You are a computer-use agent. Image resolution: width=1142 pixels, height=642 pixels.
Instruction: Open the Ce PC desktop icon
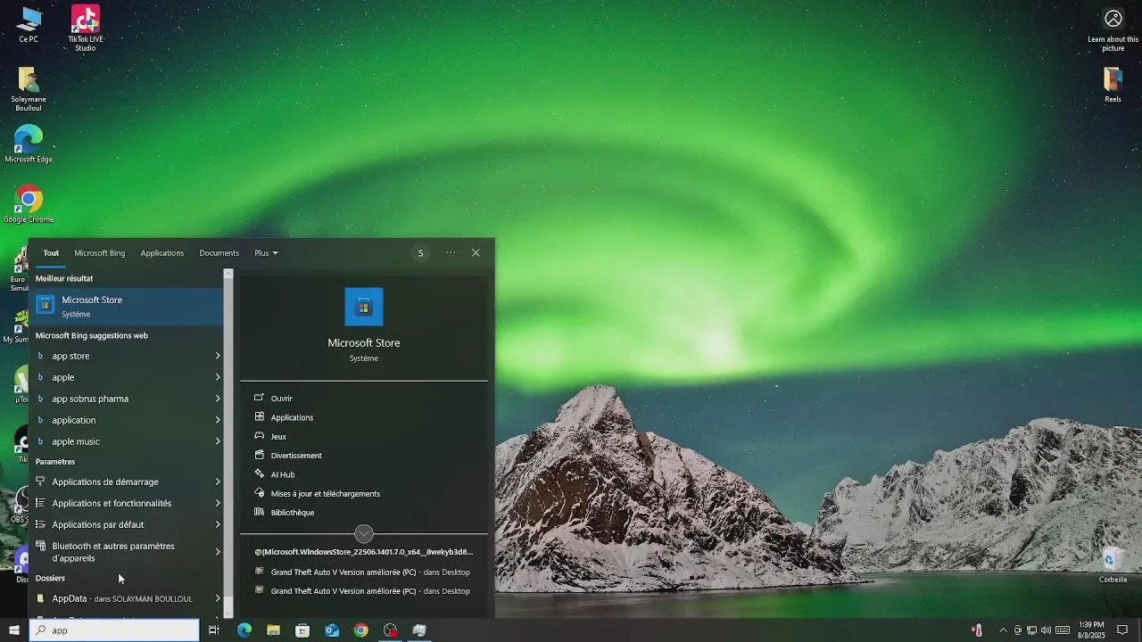tap(29, 25)
